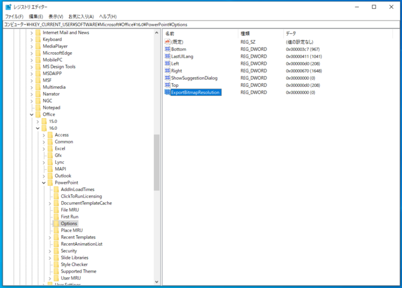
Task: Select the RecentAnimationList key
Action: [x=81, y=244]
